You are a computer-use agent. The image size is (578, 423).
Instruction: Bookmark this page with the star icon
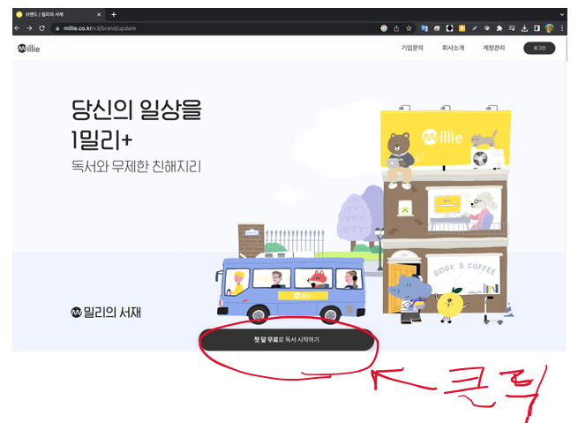pyautogui.click(x=409, y=28)
